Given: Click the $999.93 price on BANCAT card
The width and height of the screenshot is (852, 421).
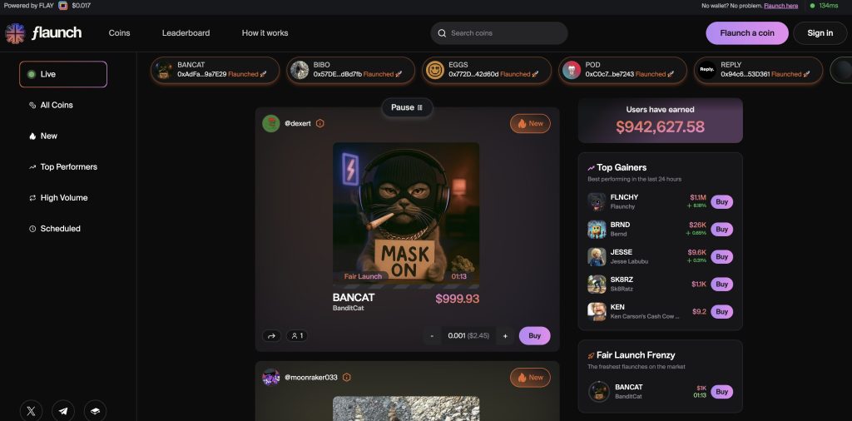Looking at the screenshot, I should click(x=458, y=299).
